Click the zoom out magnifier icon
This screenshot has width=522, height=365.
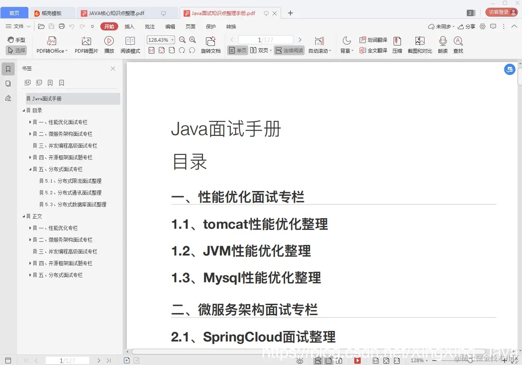182,40
